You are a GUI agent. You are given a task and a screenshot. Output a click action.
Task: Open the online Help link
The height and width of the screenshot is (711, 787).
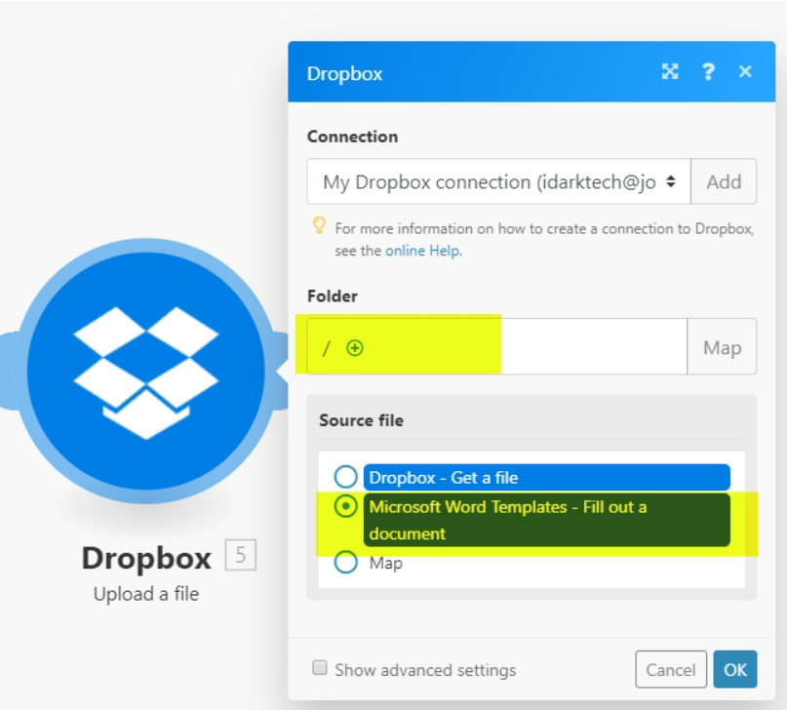(x=422, y=251)
